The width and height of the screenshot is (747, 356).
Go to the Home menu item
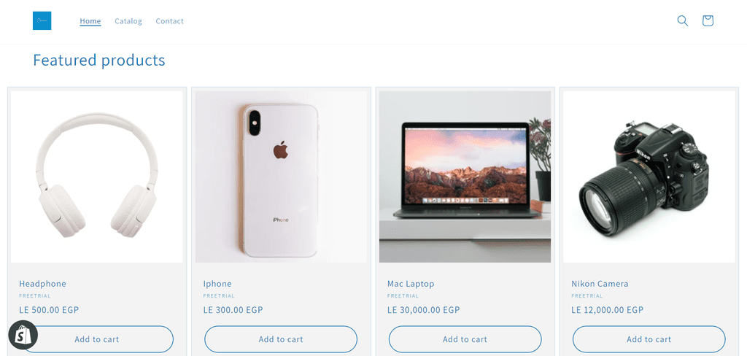[x=90, y=21]
